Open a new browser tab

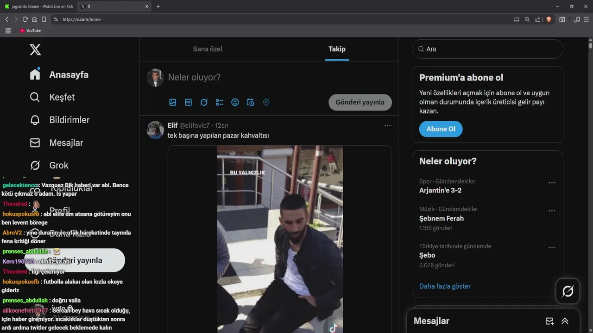(158, 6)
